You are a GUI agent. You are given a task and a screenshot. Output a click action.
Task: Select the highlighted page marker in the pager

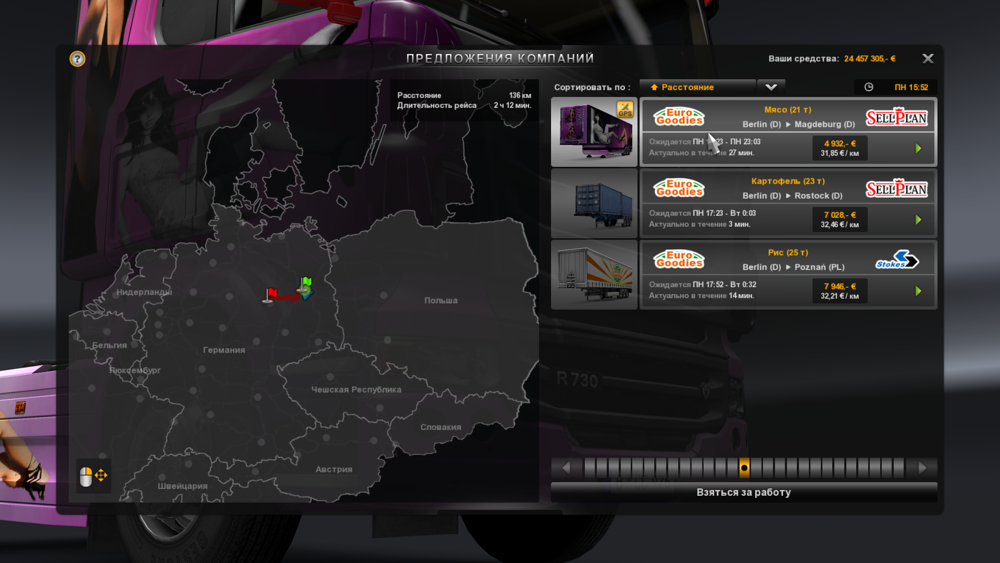(744, 468)
